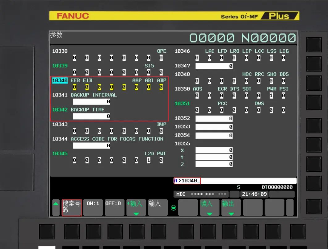Click the Y axis field of parameter 10355
328x249 pixels.
coord(214,157)
